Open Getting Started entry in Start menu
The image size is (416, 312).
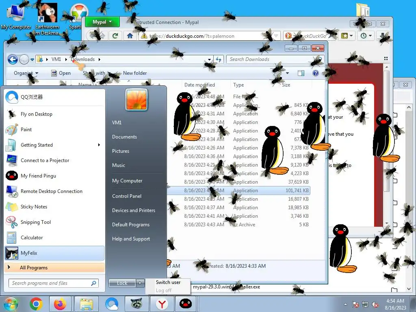pos(54,145)
